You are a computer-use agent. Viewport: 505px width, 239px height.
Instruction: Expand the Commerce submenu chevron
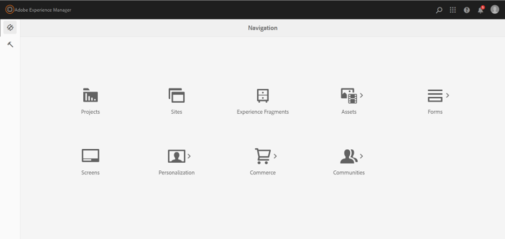pyautogui.click(x=275, y=156)
